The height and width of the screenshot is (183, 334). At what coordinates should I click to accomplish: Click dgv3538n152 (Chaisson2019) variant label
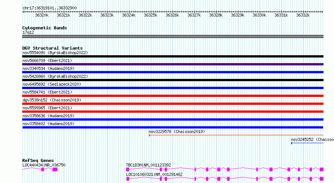click(x=52, y=100)
